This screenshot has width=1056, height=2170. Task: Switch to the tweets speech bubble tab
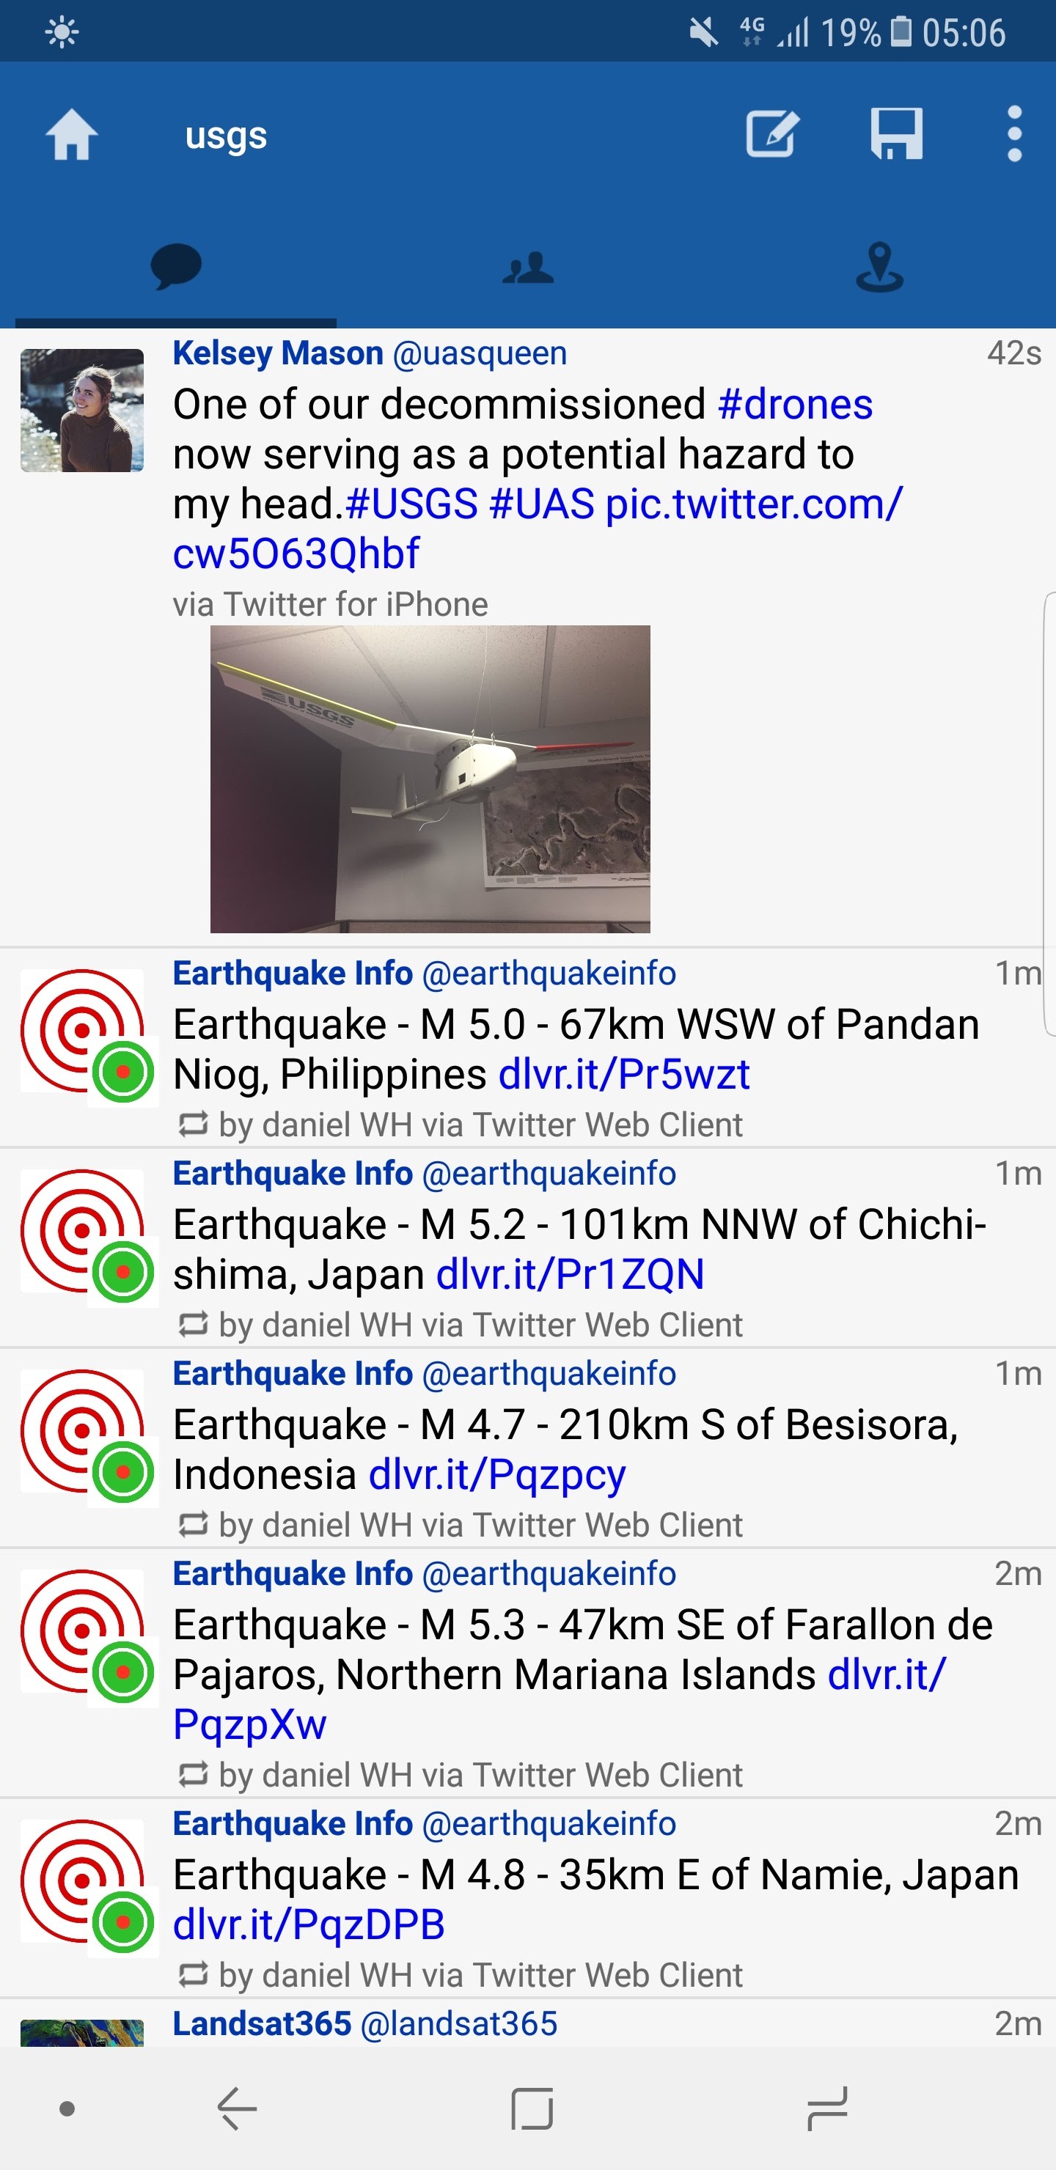(175, 268)
